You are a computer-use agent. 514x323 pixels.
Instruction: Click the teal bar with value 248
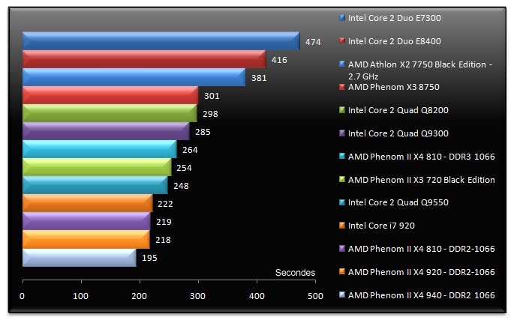[x=95, y=185]
